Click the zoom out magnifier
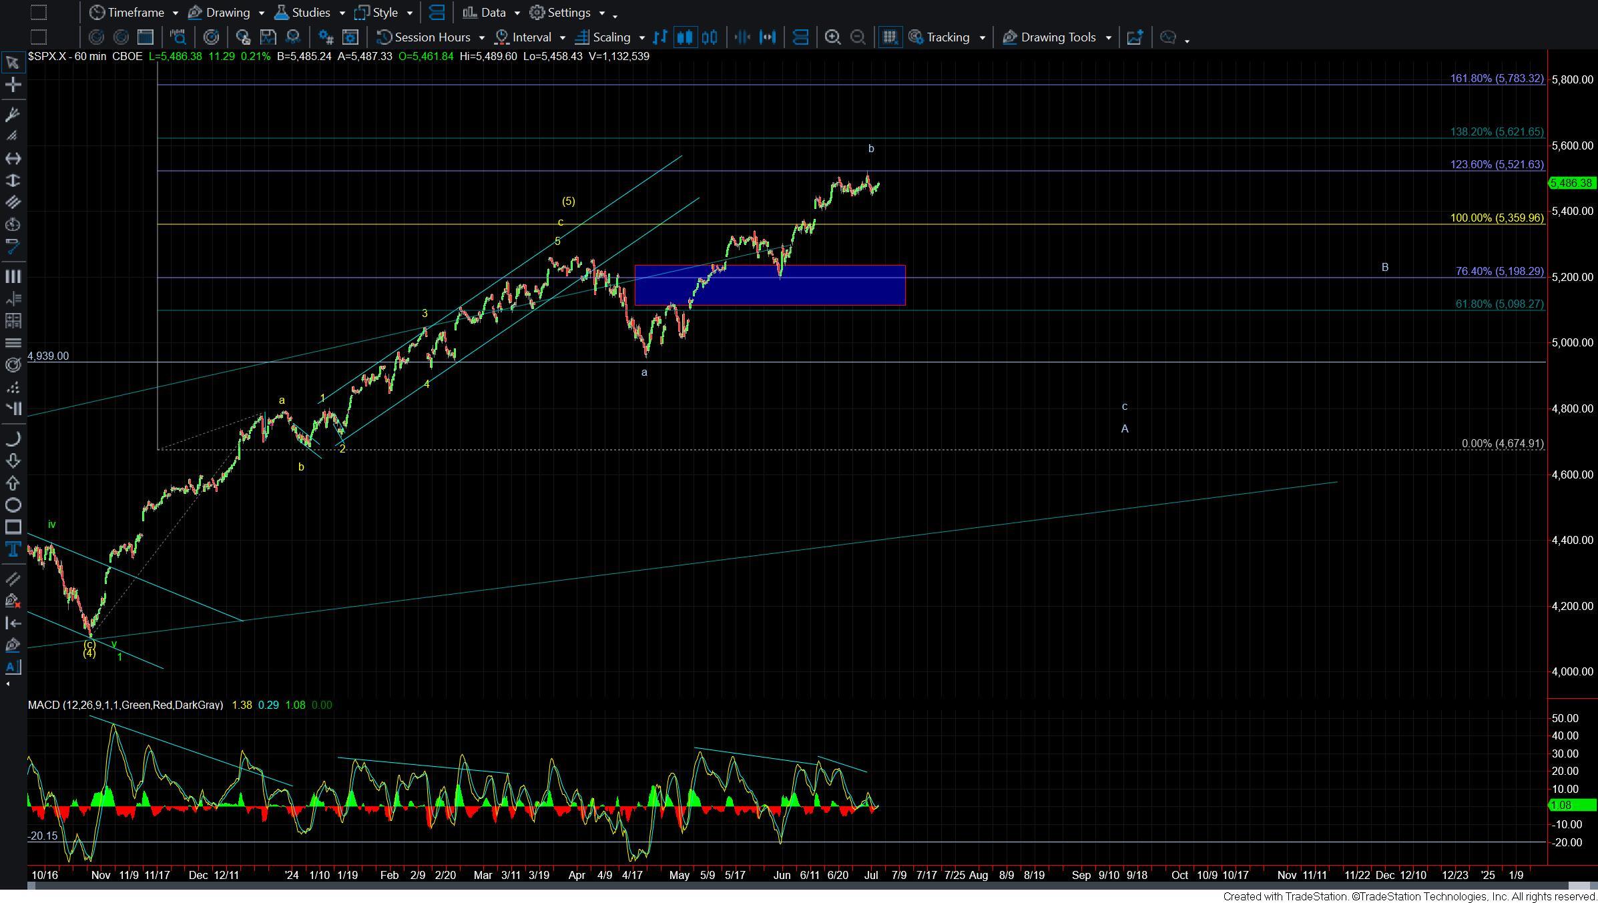This screenshot has width=1598, height=903. (858, 37)
